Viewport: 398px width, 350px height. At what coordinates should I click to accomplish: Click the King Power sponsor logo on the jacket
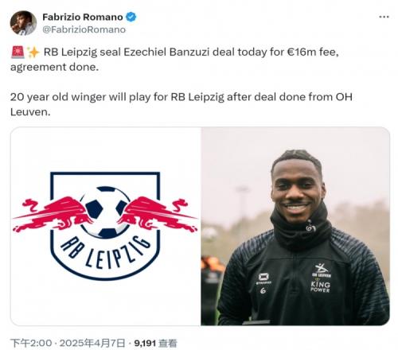321,286
